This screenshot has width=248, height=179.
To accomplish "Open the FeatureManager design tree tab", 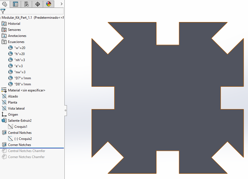I will (x=5, y=4).
